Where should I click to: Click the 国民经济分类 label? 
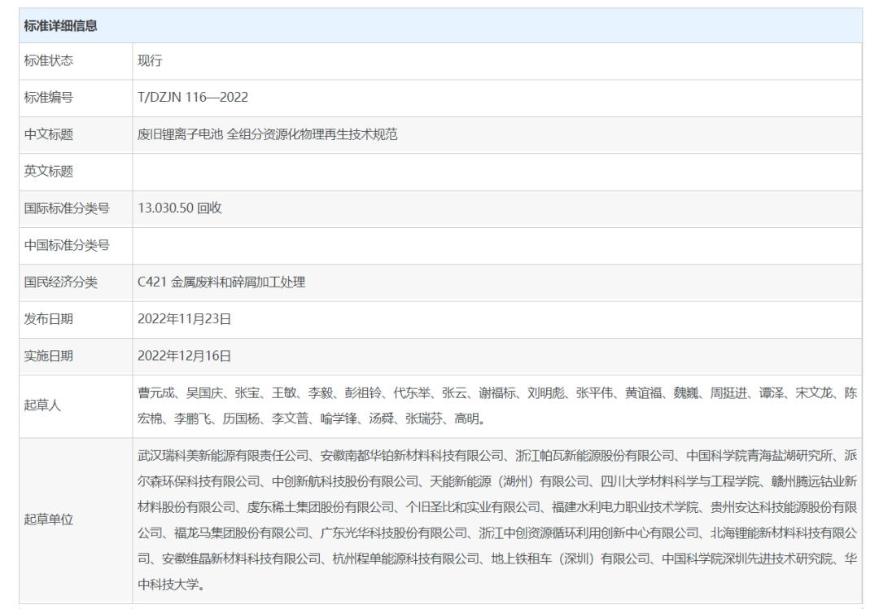(61, 283)
